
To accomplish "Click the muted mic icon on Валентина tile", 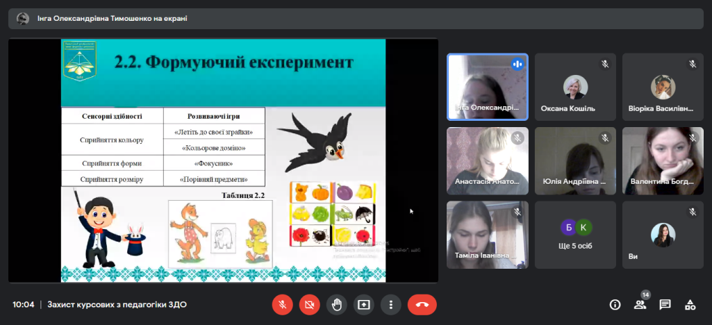I will click(x=693, y=138).
